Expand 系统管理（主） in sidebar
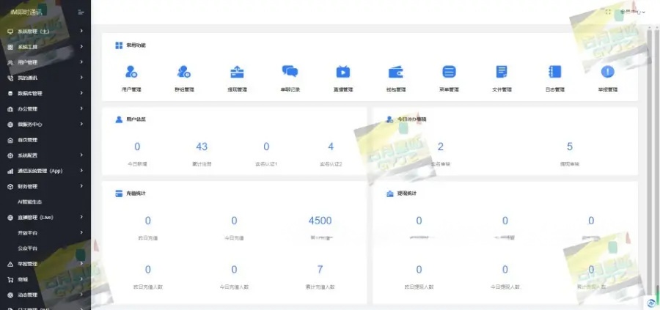 (44, 32)
